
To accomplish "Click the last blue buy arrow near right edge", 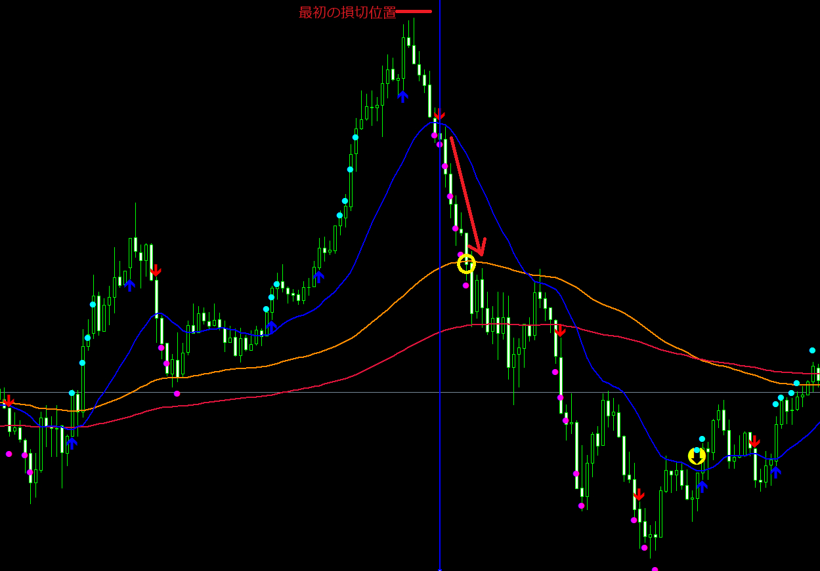I will point(775,471).
